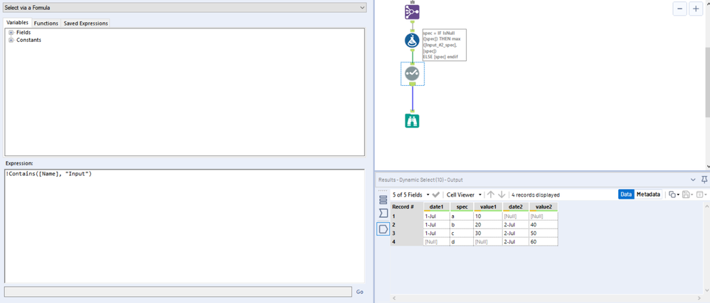Click the Fields label in Variables tree
This screenshot has width=710, height=303.
23,33
